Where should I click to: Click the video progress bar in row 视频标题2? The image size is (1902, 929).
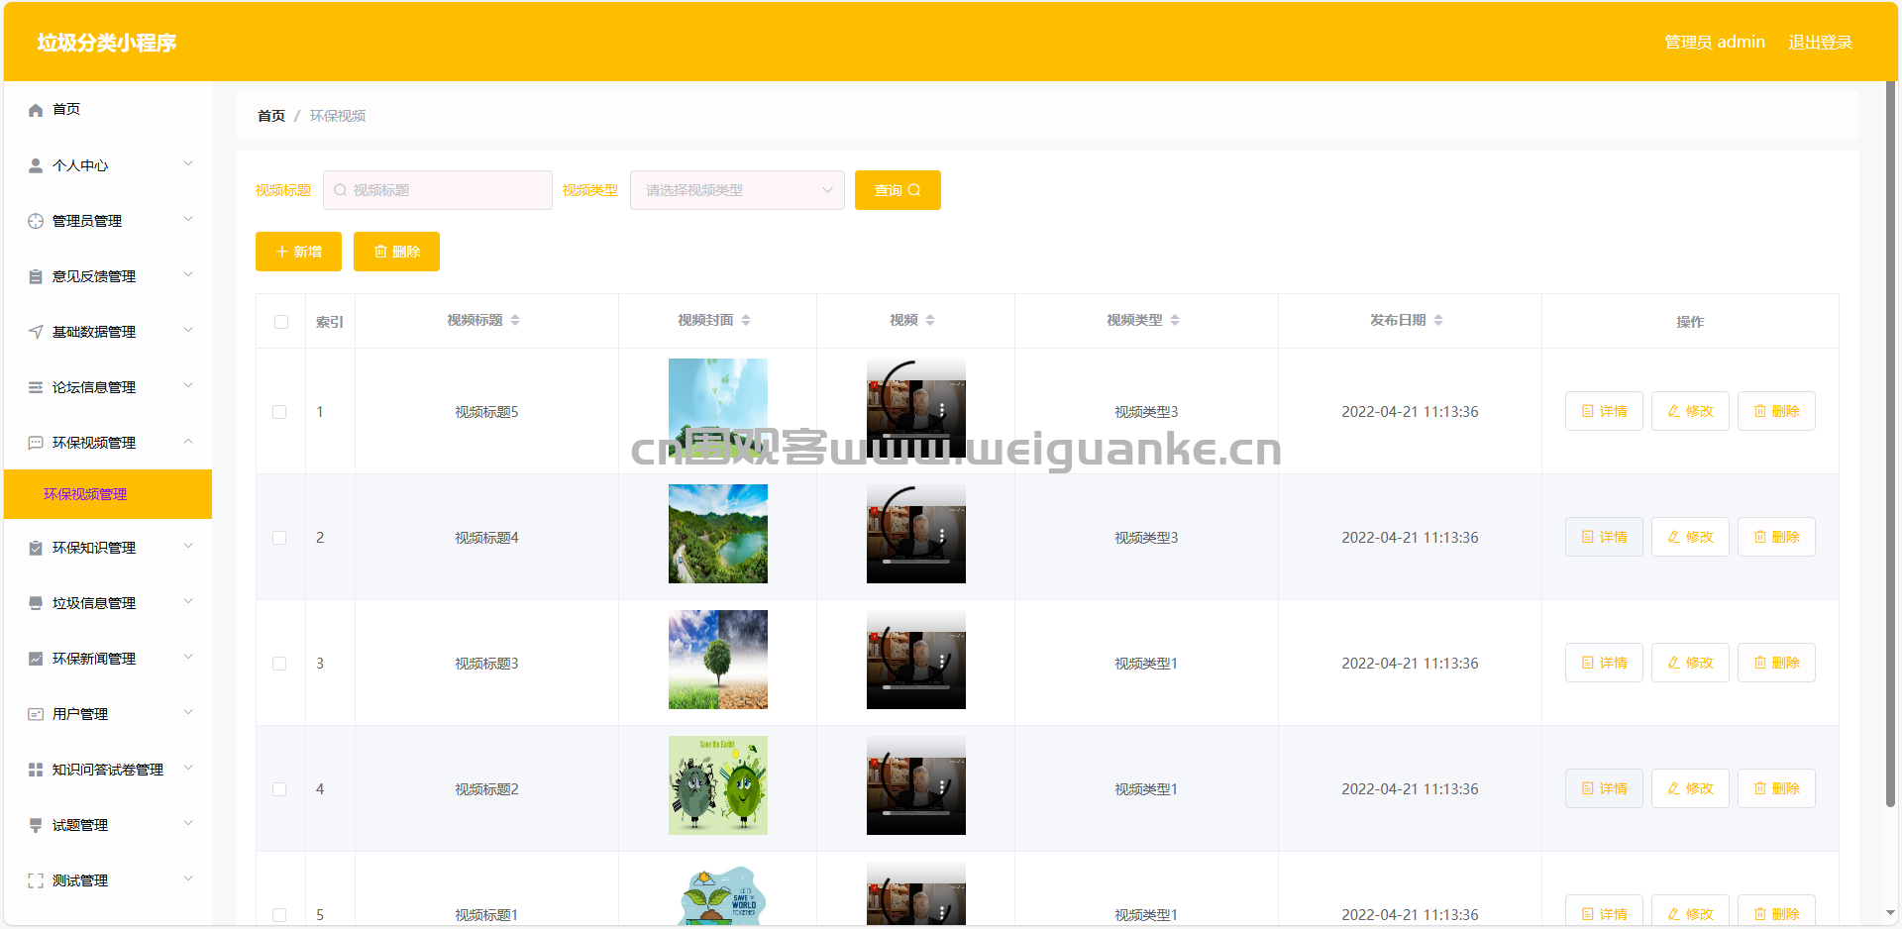916,813
